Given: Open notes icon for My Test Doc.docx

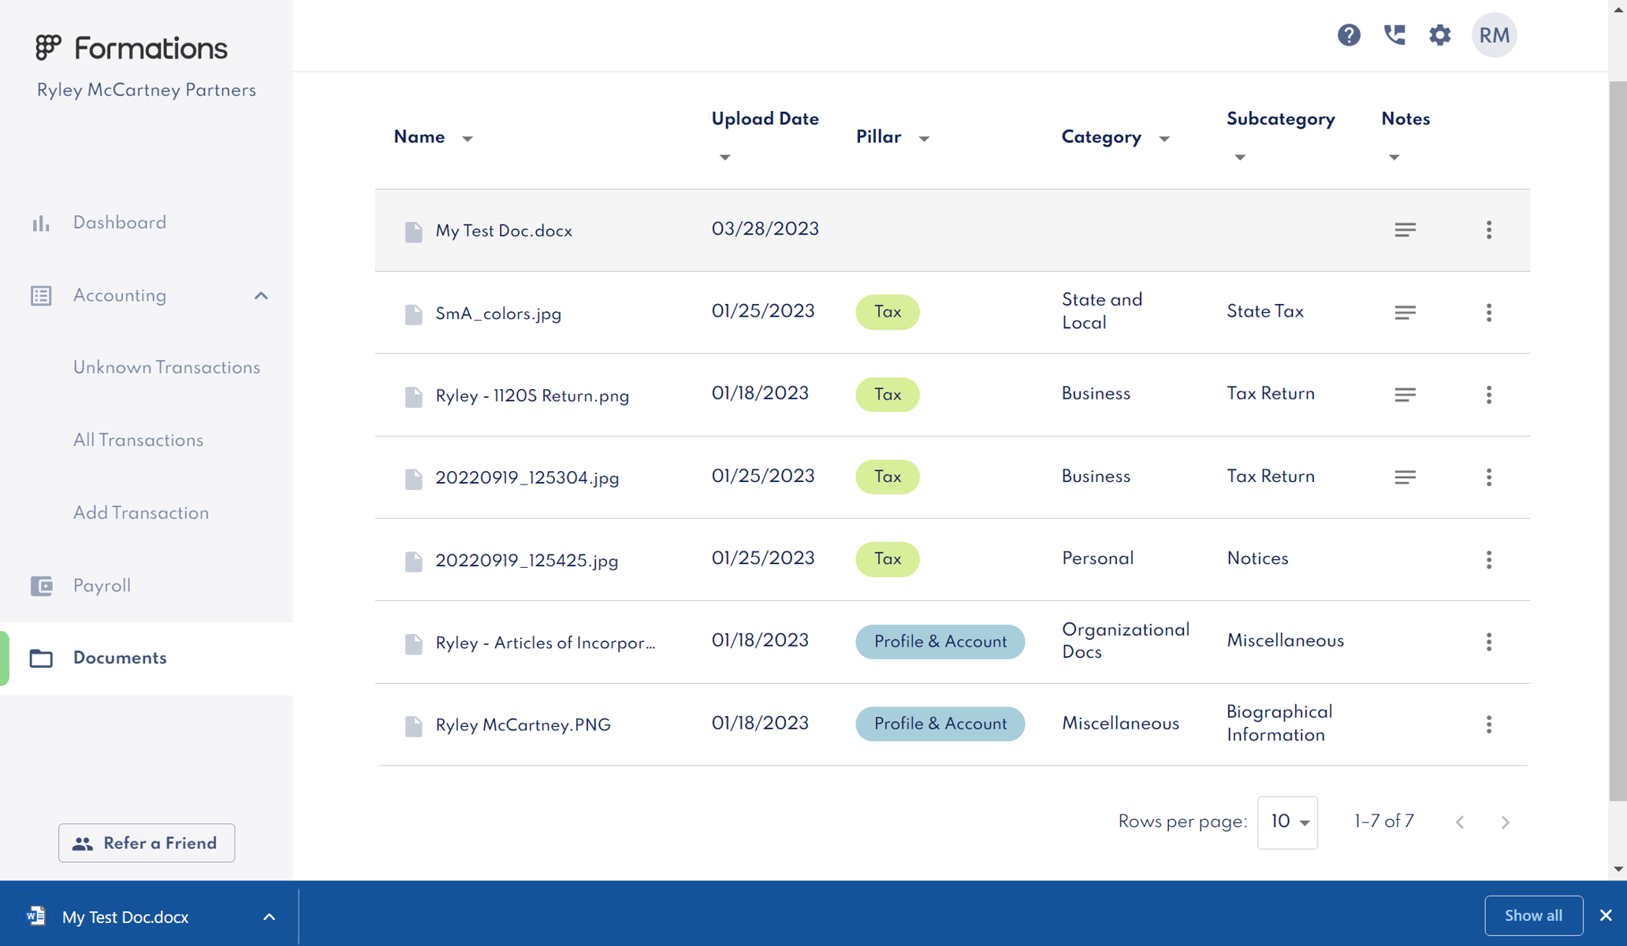Looking at the screenshot, I should pyautogui.click(x=1405, y=230).
